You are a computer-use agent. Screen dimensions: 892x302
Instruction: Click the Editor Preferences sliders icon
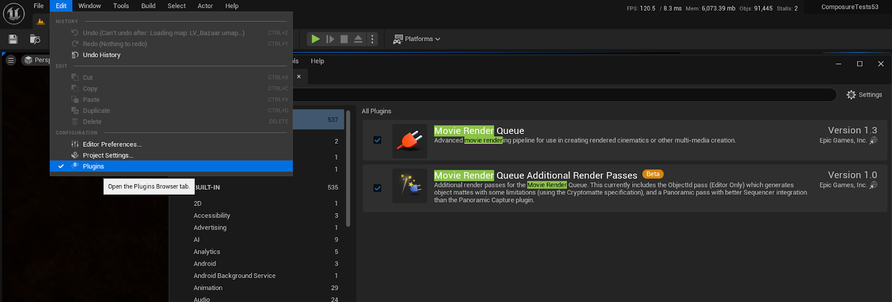coord(75,144)
